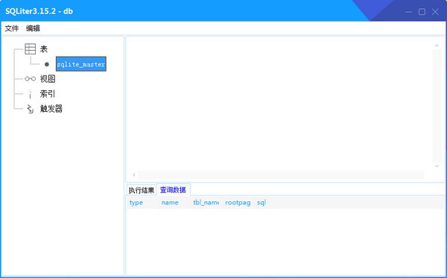Click the trigger icon beside 触发器
Viewport: 447px width, 278px height.
(31, 109)
